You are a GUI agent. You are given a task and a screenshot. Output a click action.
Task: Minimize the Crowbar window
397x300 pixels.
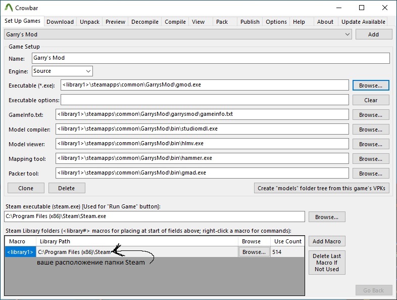click(x=339, y=8)
